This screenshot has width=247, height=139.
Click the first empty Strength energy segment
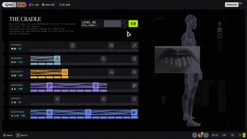pos(34,50)
